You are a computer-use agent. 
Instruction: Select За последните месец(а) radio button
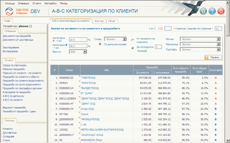coord(133,48)
